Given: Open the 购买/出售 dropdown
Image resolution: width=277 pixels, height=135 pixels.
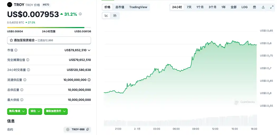Looking at the screenshot, I should 17,111.
